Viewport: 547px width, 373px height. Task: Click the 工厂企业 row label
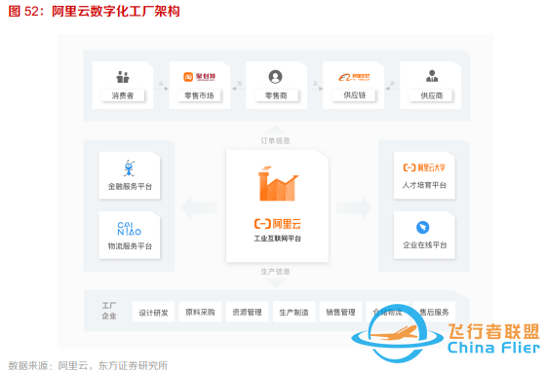(x=109, y=311)
